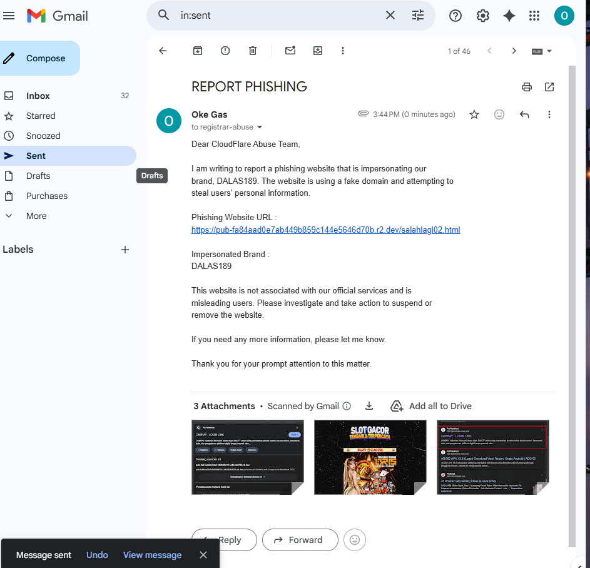Open first attachment login link screenshot

point(248,457)
